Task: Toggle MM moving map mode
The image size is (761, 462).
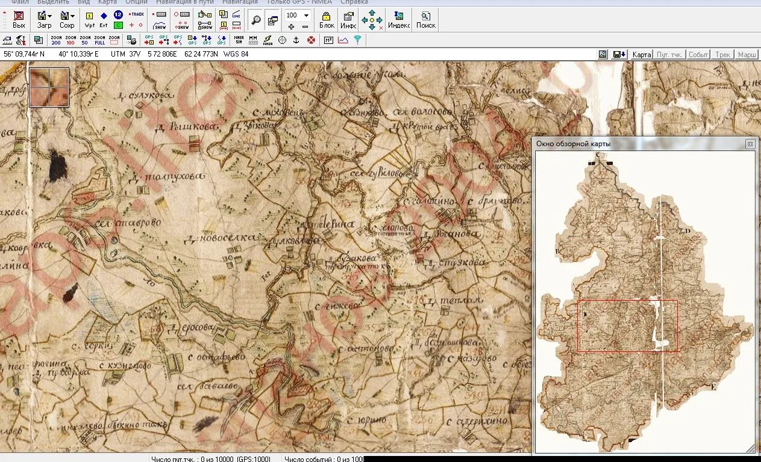Action: point(253,40)
